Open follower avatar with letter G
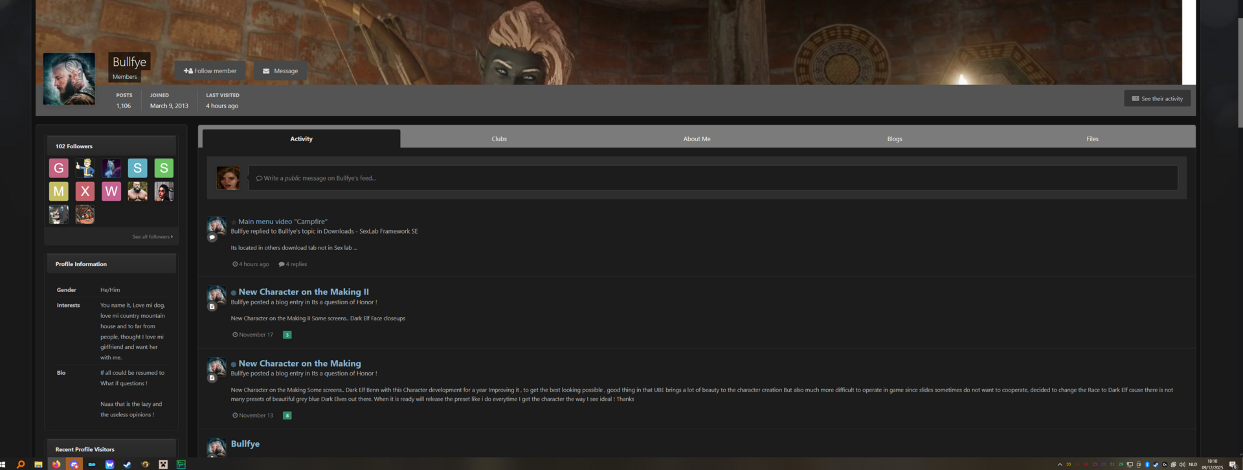Viewport: 1243px width, 470px height. pyautogui.click(x=59, y=168)
